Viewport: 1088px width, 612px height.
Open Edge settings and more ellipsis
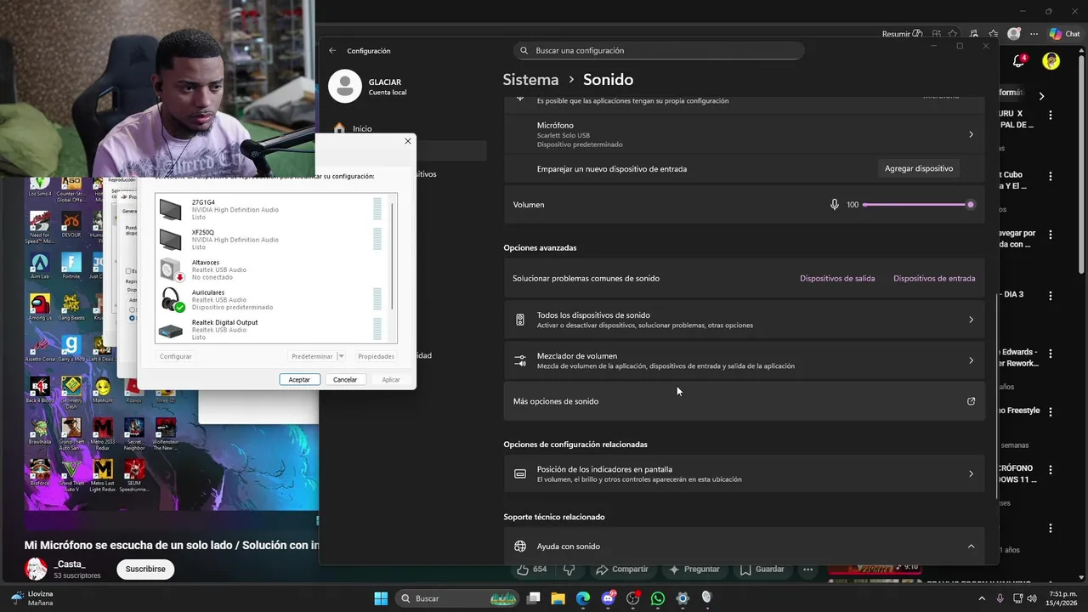[x=1034, y=34]
